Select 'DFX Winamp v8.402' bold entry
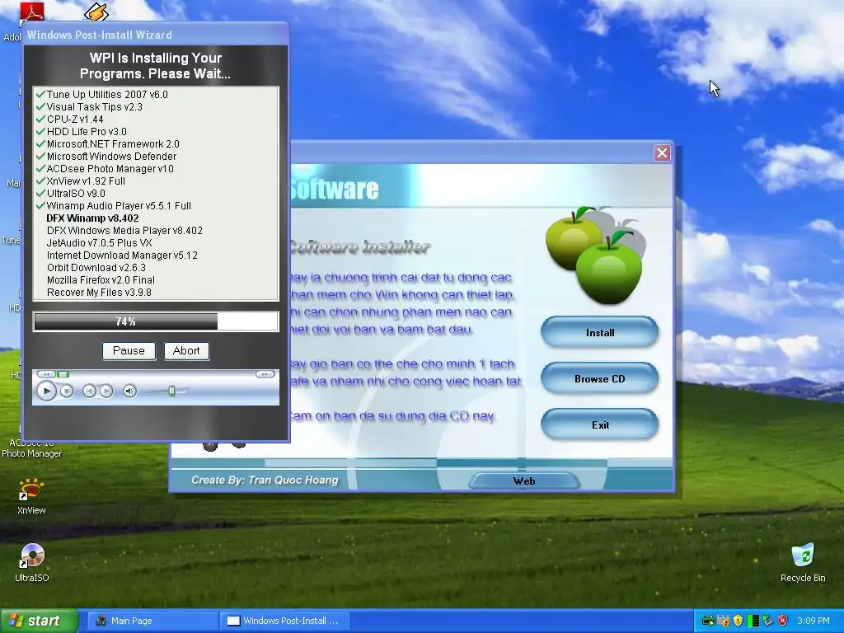Screen dimensions: 844x633 click(x=92, y=218)
